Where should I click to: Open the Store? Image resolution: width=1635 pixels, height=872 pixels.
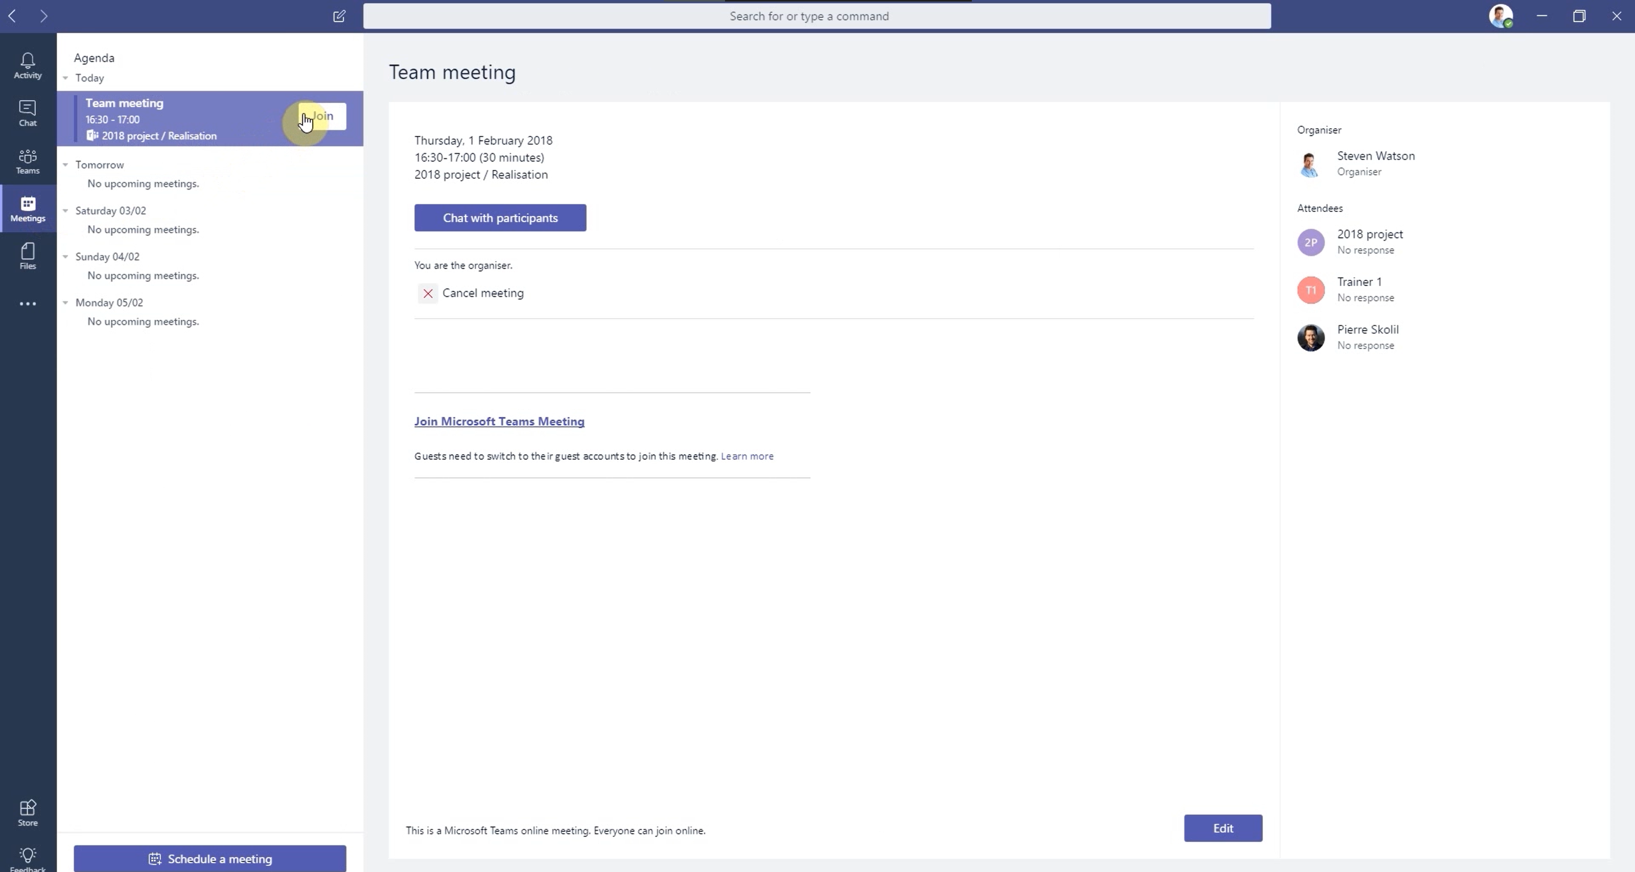pos(28,813)
